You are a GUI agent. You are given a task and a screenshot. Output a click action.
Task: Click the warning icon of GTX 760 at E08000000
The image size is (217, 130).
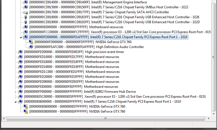point(26,112)
